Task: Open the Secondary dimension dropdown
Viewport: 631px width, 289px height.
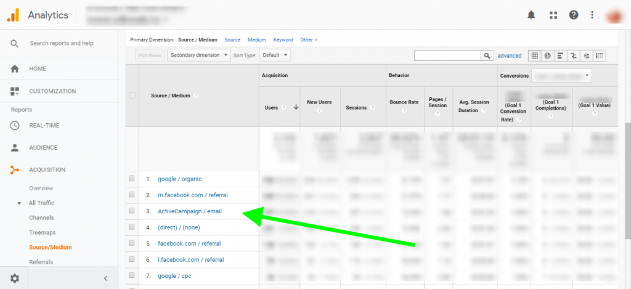Action: coord(198,55)
